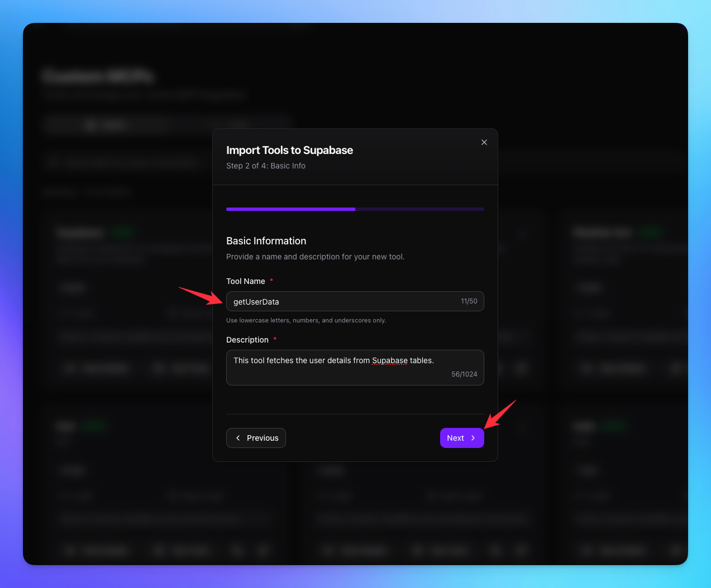Screen dimensions: 711x588
Task: Click the red arrow pointing at Next button
Action: tap(500, 413)
